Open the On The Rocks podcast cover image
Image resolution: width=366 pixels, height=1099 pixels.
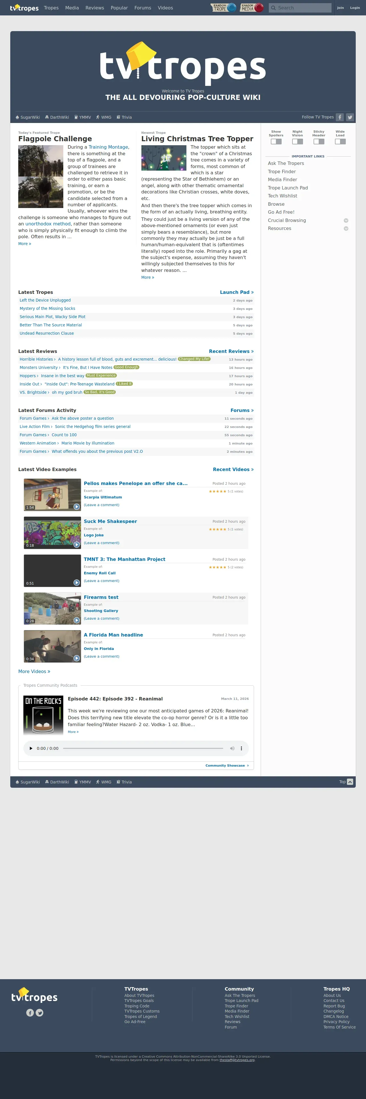(43, 715)
